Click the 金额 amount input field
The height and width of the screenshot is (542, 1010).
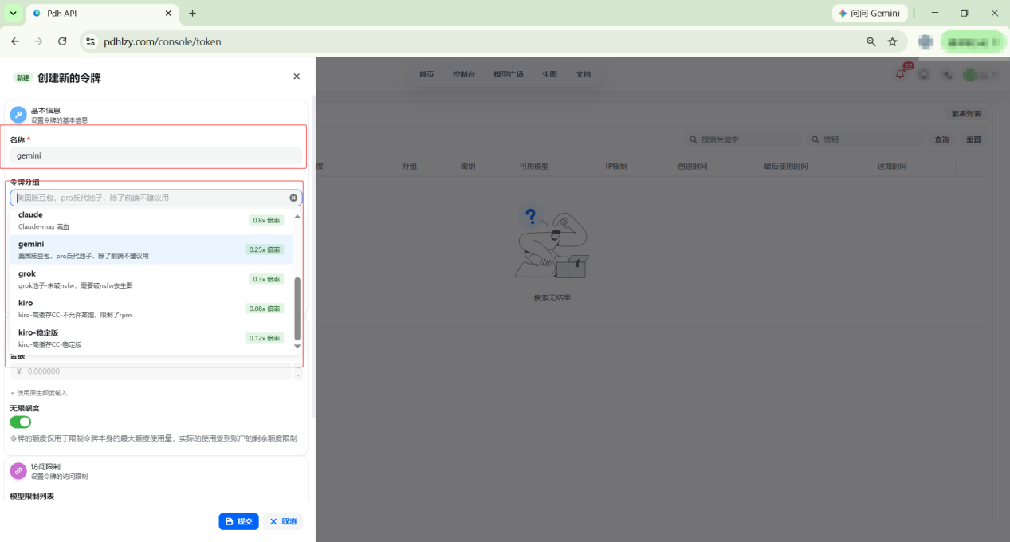pyautogui.click(x=151, y=371)
